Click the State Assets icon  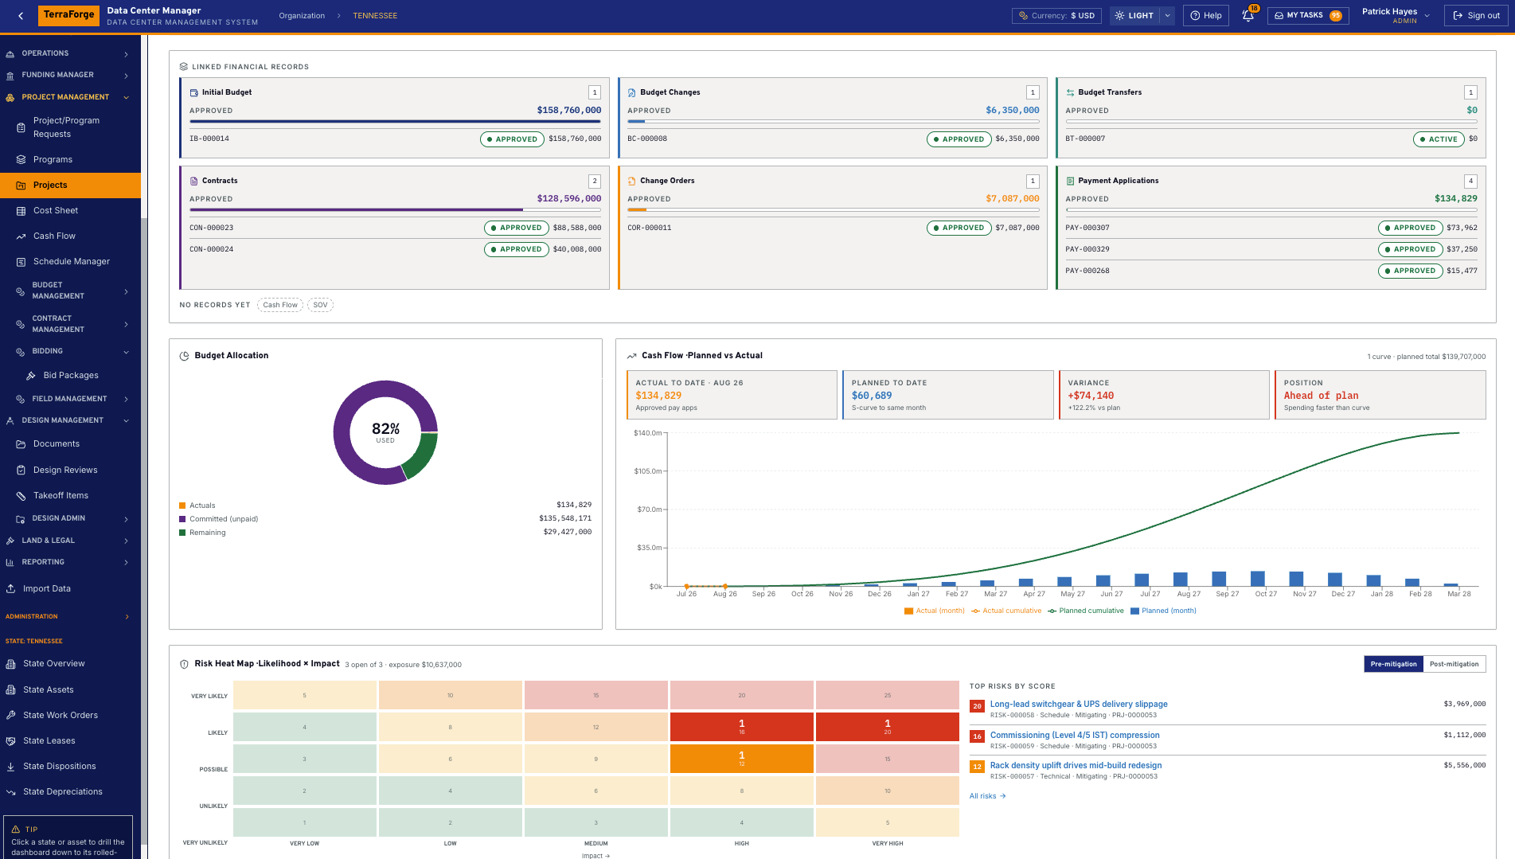coord(11,689)
